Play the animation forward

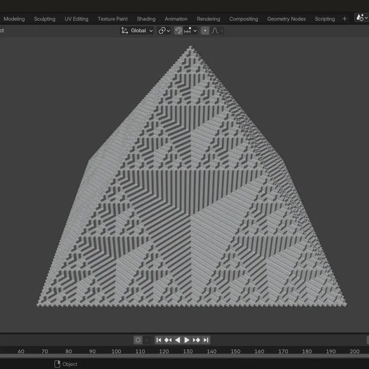point(187,340)
